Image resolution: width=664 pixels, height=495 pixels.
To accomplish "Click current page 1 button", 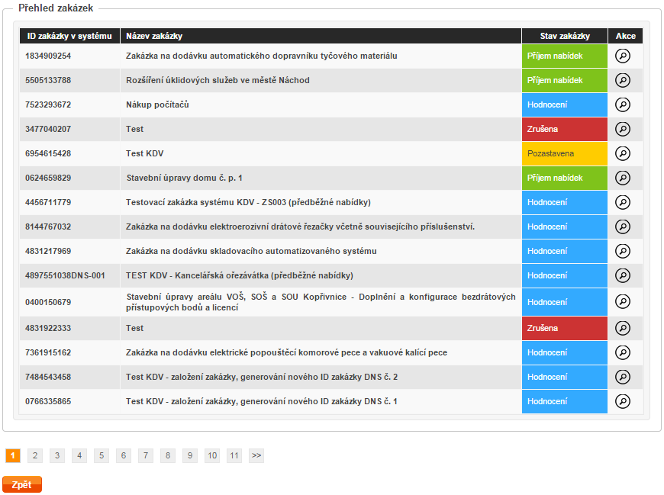I will pyautogui.click(x=13, y=455).
